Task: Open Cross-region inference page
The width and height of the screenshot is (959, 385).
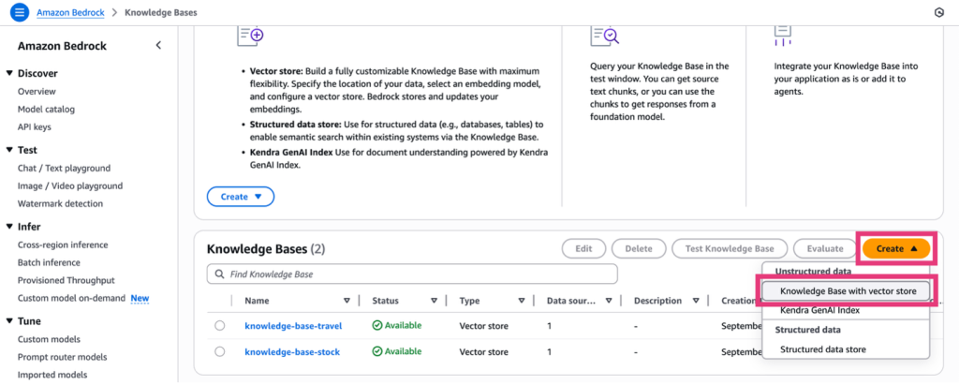Action: 63,244
